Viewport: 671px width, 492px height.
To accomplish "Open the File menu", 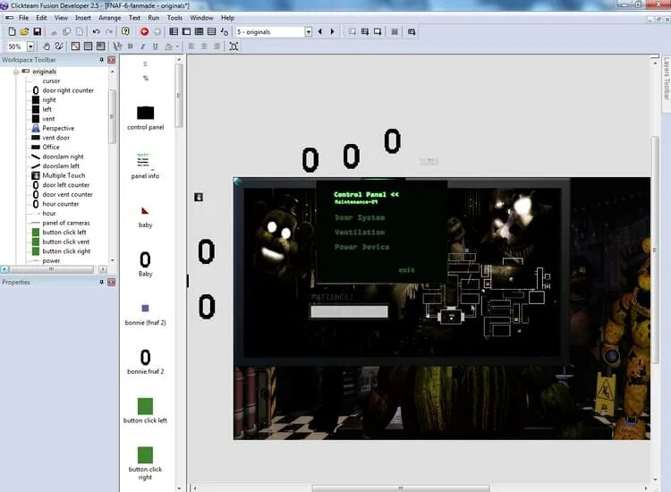I will point(23,18).
